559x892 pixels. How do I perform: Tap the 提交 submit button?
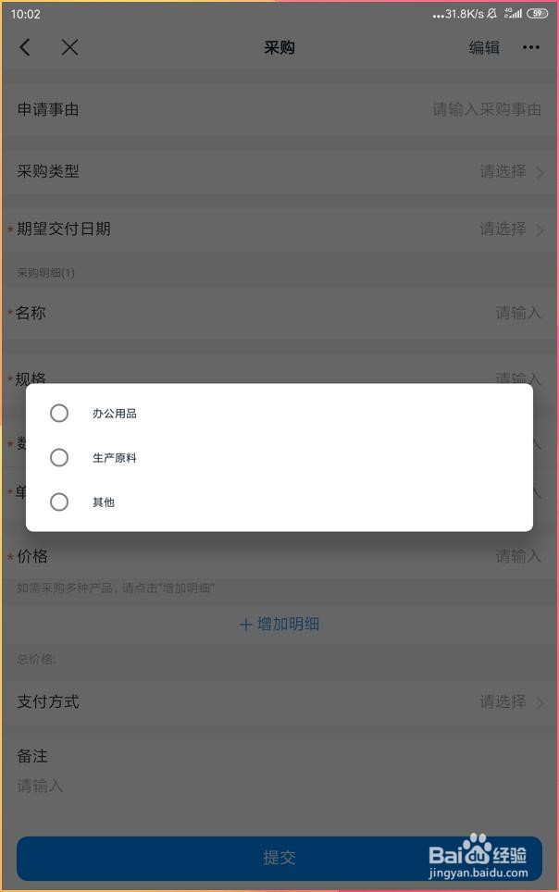[279, 858]
